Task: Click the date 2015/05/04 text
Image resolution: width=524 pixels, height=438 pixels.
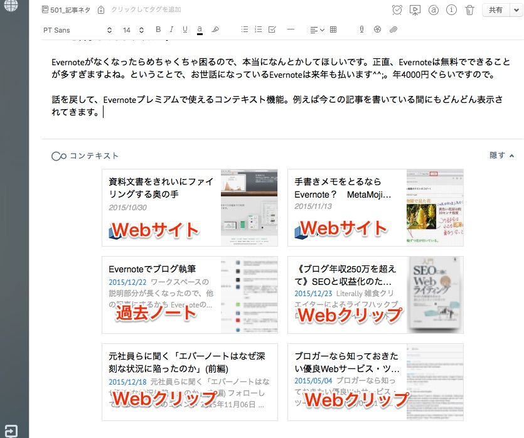Action: [313, 380]
